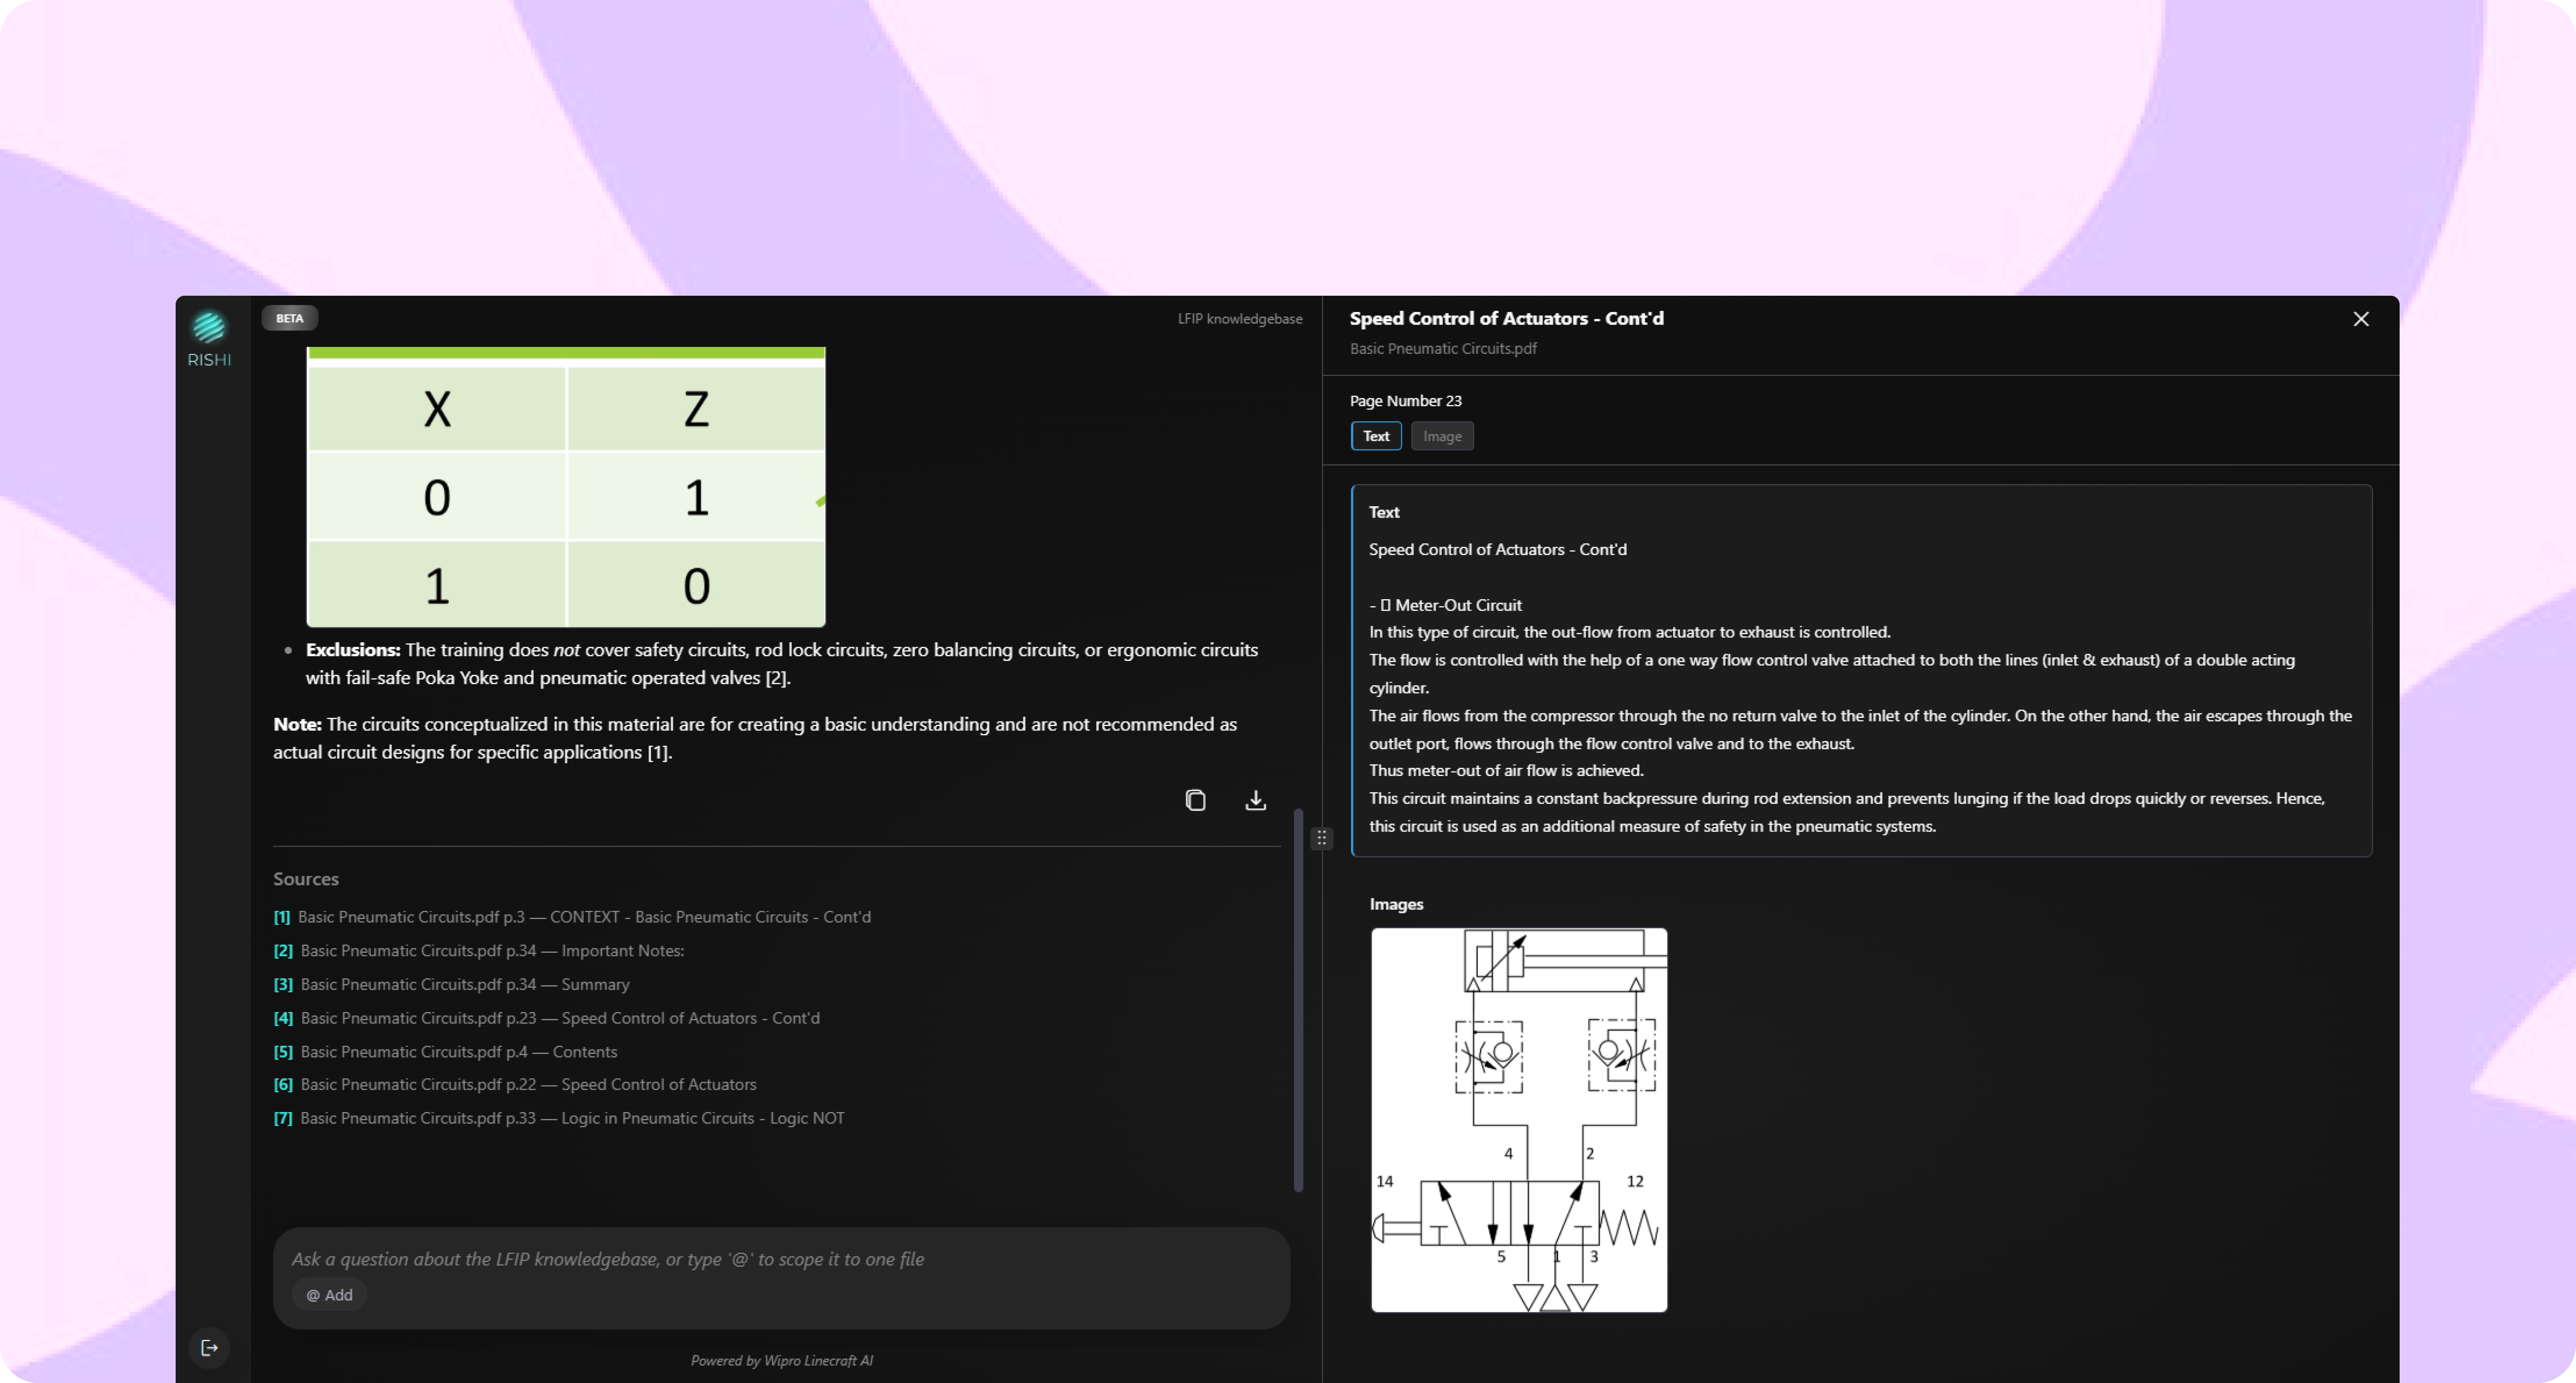Click the Note paragraph text
Screen dimensions: 2576x1383
click(x=755, y=738)
